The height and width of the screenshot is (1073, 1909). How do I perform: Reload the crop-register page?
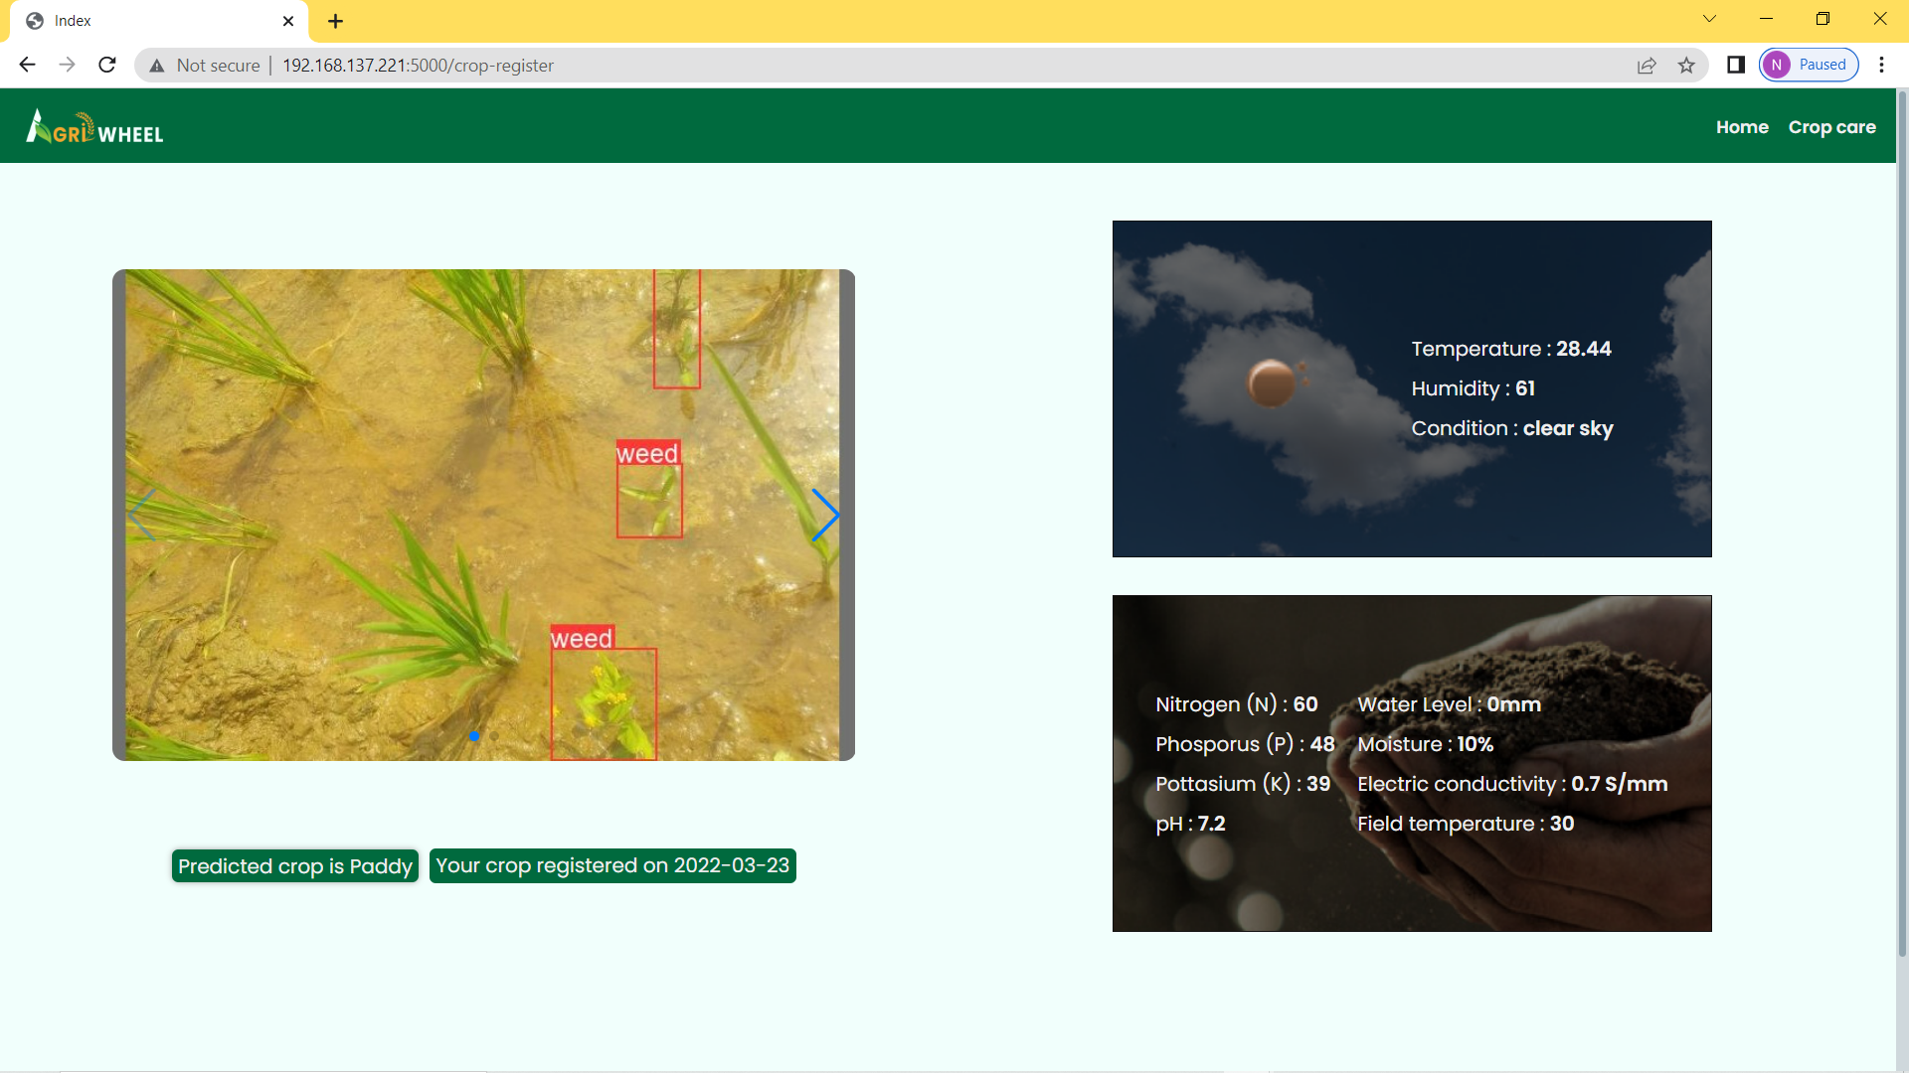point(107,65)
